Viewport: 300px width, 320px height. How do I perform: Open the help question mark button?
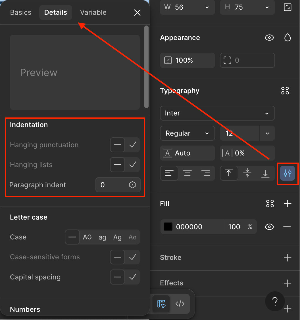click(275, 301)
